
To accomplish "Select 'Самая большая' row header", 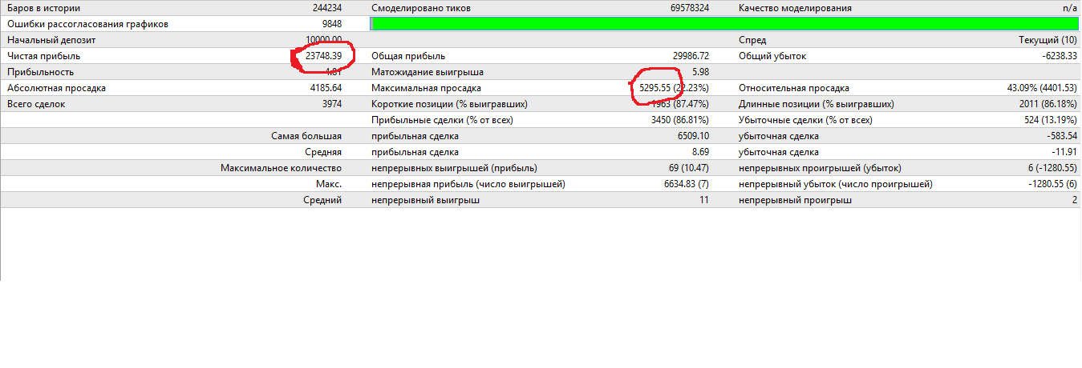I will (x=307, y=136).
